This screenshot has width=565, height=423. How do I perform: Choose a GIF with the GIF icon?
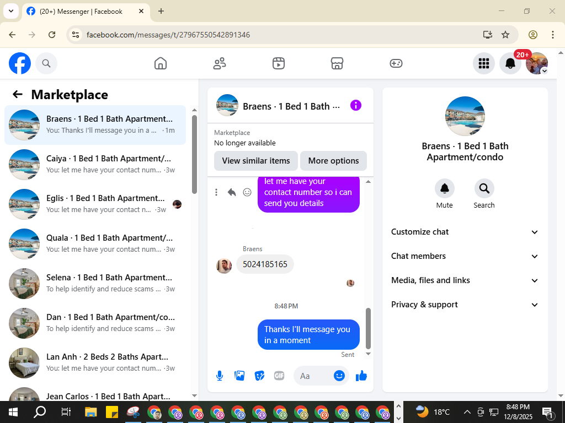[279, 376]
